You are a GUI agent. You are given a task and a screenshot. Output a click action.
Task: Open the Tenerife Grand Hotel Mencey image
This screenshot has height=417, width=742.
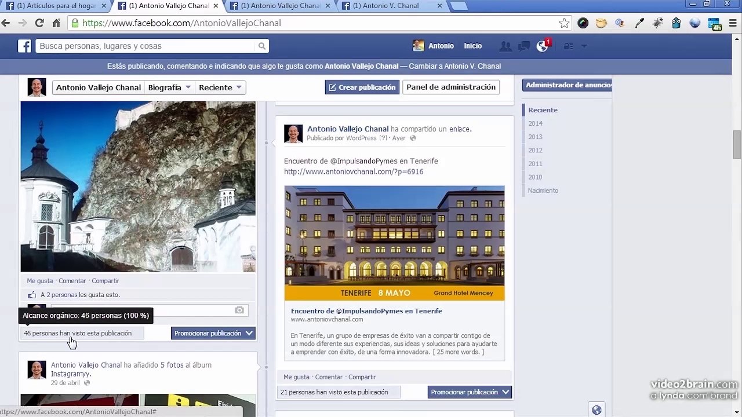pos(394,243)
